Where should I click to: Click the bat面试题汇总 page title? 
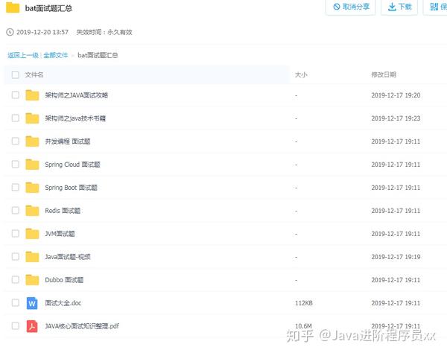pyautogui.click(x=48, y=8)
